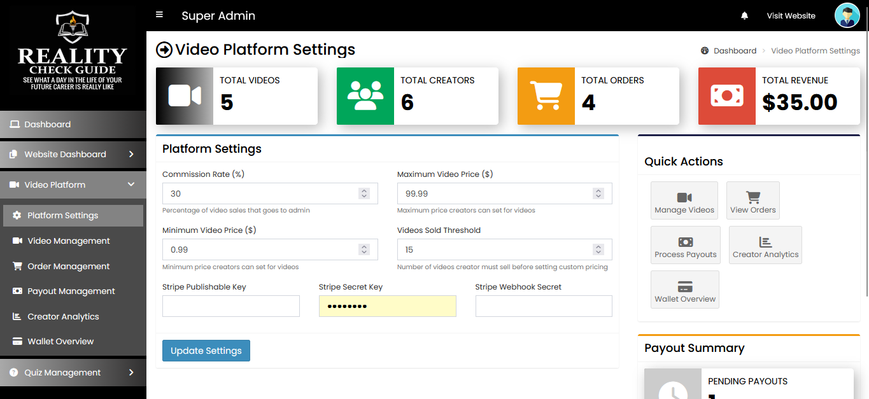This screenshot has width=869, height=399.
Task: Toggle the hamburger sidebar menu icon
Action: 159,15
